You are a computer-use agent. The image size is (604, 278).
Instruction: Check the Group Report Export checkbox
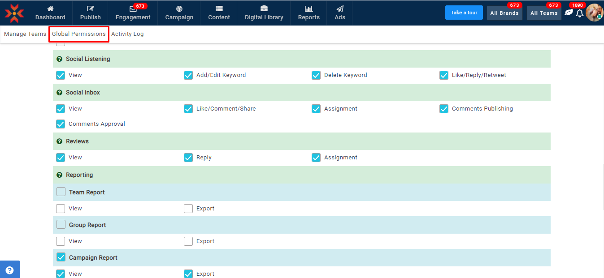tap(188, 241)
